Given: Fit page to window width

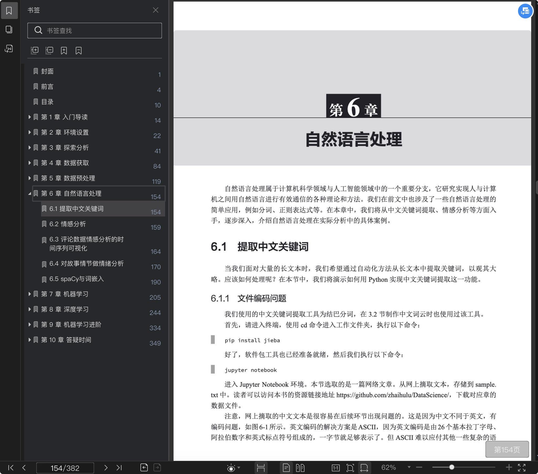Looking at the screenshot, I should (364, 467).
